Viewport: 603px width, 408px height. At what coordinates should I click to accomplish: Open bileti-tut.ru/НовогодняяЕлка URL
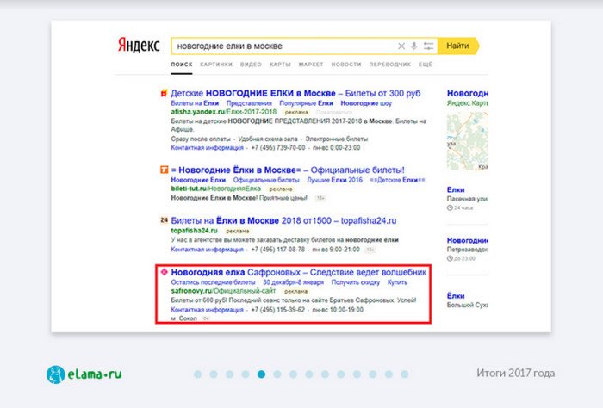pos(215,189)
